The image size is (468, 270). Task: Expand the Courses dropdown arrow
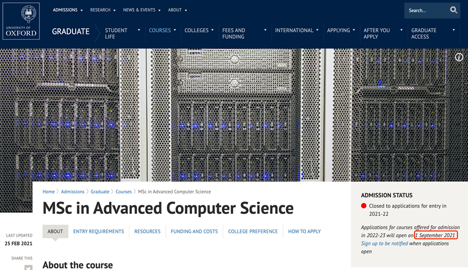point(175,30)
